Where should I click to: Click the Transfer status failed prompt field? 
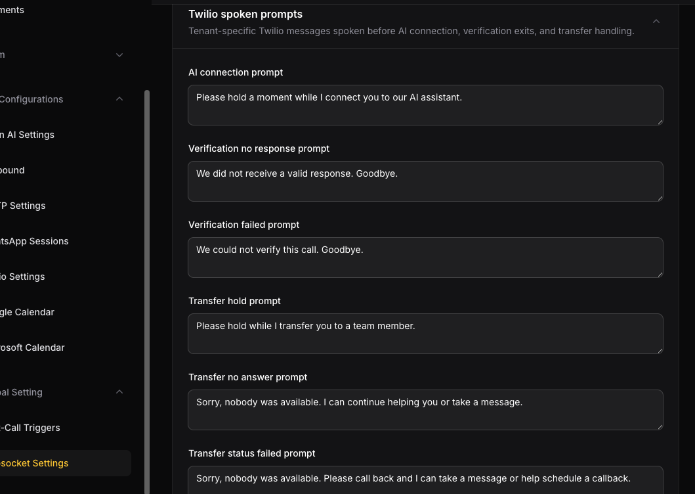pyautogui.click(x=425, y=480)
